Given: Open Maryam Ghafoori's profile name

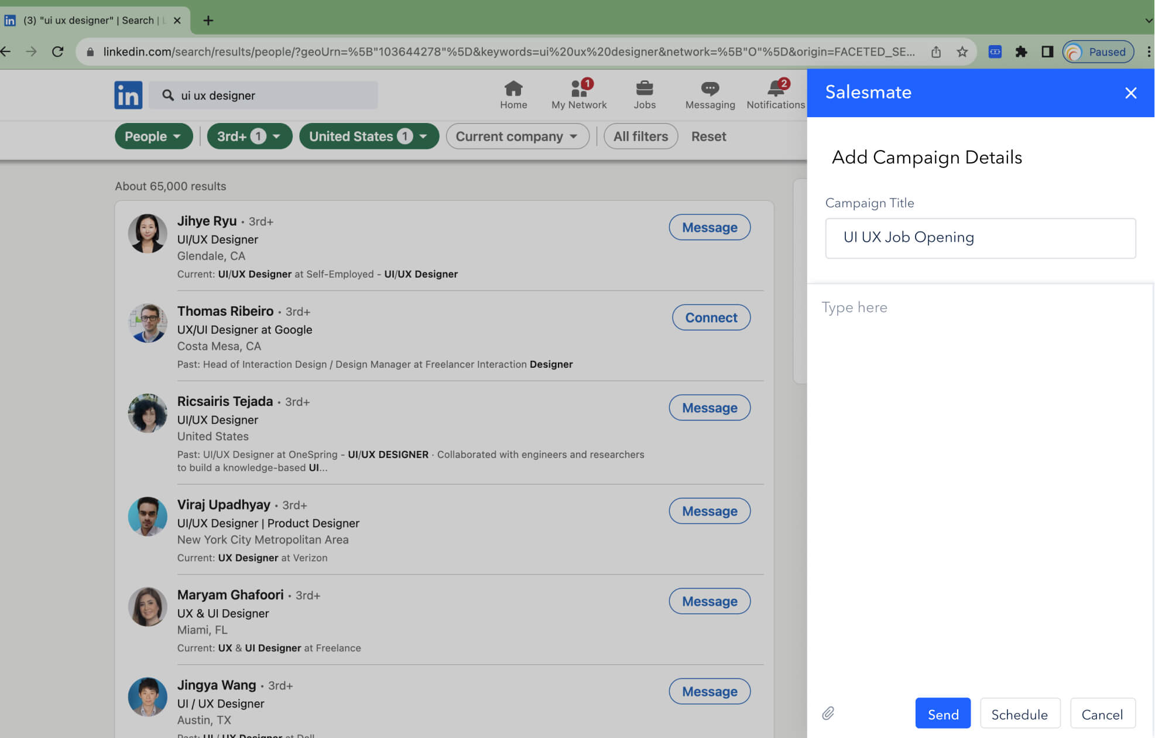Looking at the screenshot, I should pos(230,594).
